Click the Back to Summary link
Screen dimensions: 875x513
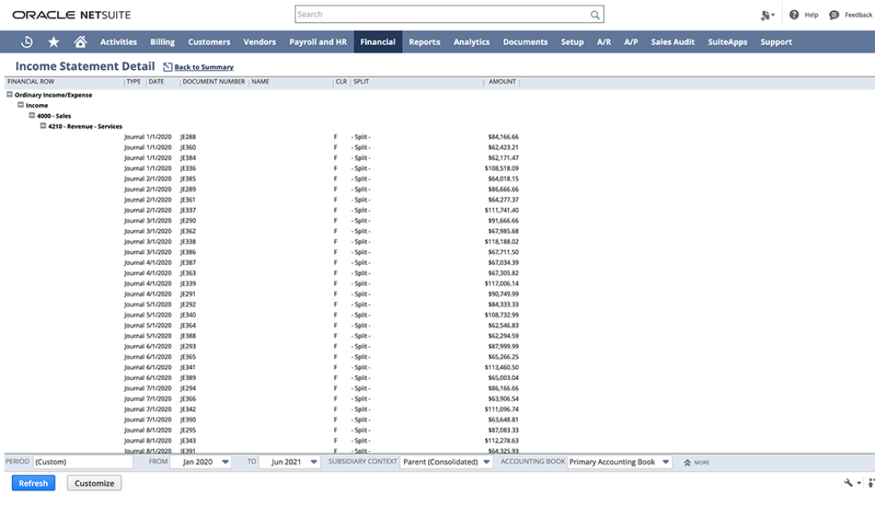204,68
